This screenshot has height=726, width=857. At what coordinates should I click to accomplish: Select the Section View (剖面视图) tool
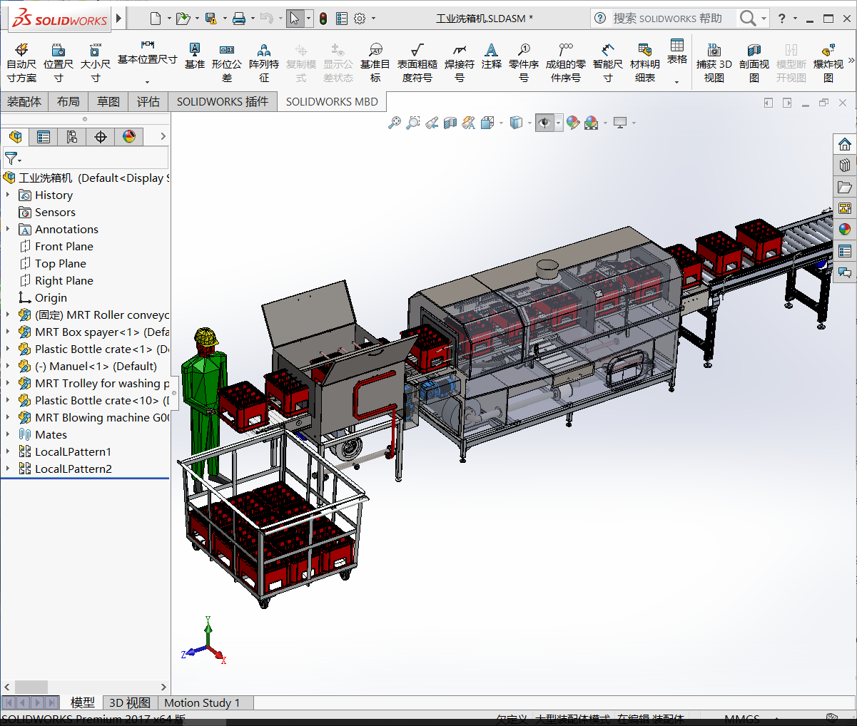coord(754,62)
